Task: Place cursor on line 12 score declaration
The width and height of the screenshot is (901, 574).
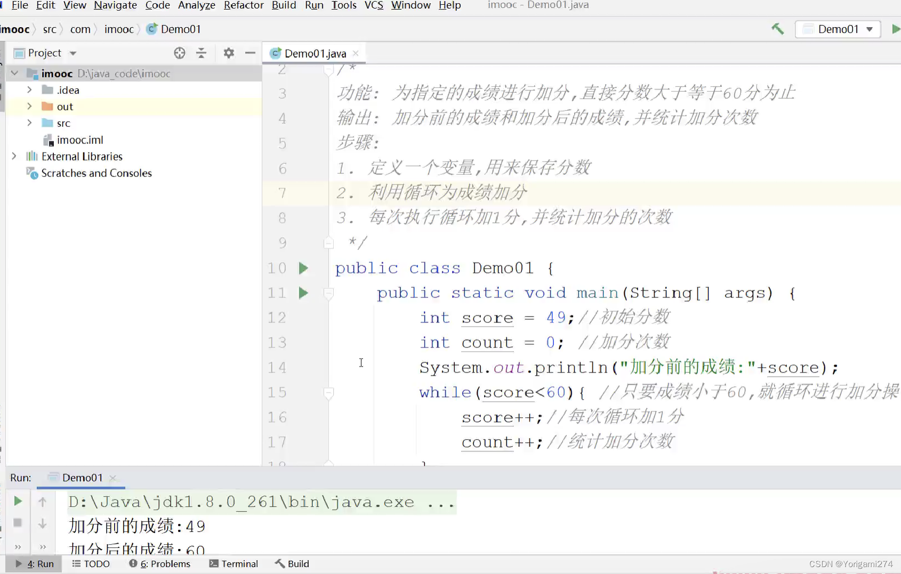Action: pyautogui.click(x=497, y=318)
